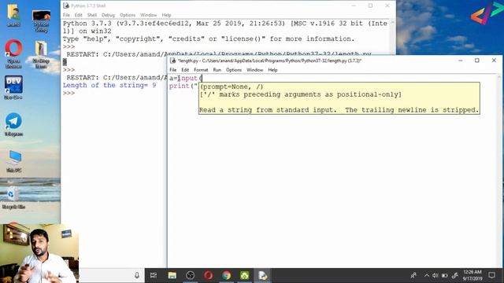Open the Help menu in length.py editor

[x=272, y=70]
